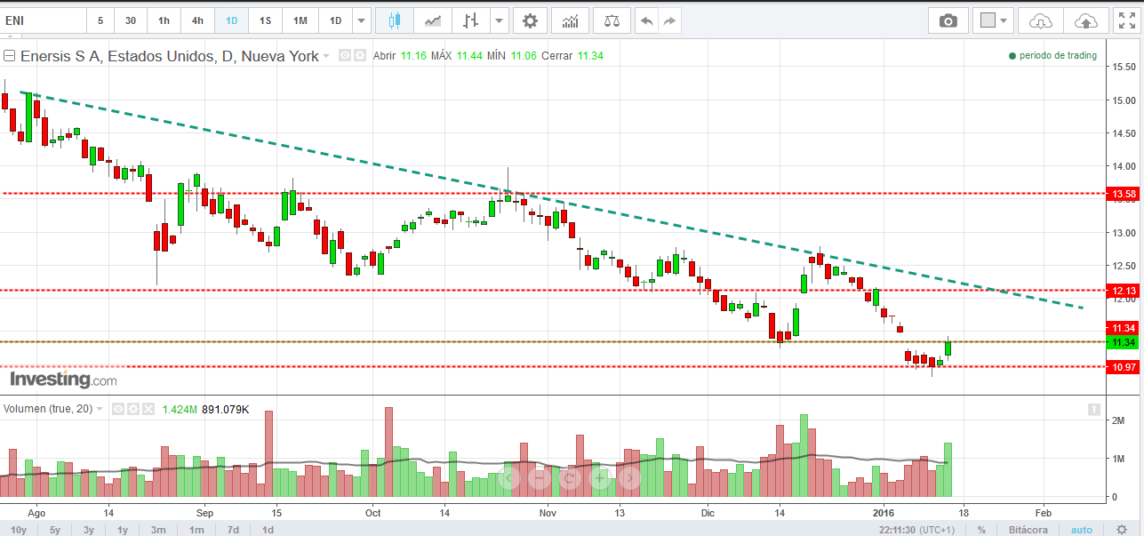Switch to the 1M timeframe tab

[300, 20]
